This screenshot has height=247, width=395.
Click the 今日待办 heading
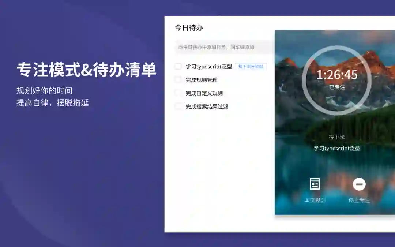click(x=189, y=27)
